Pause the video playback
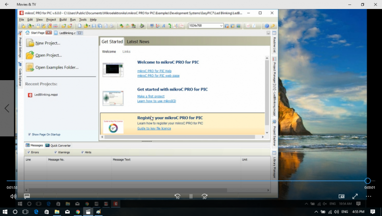Viewport: 382px width, 216px height. tap(191, 196)
